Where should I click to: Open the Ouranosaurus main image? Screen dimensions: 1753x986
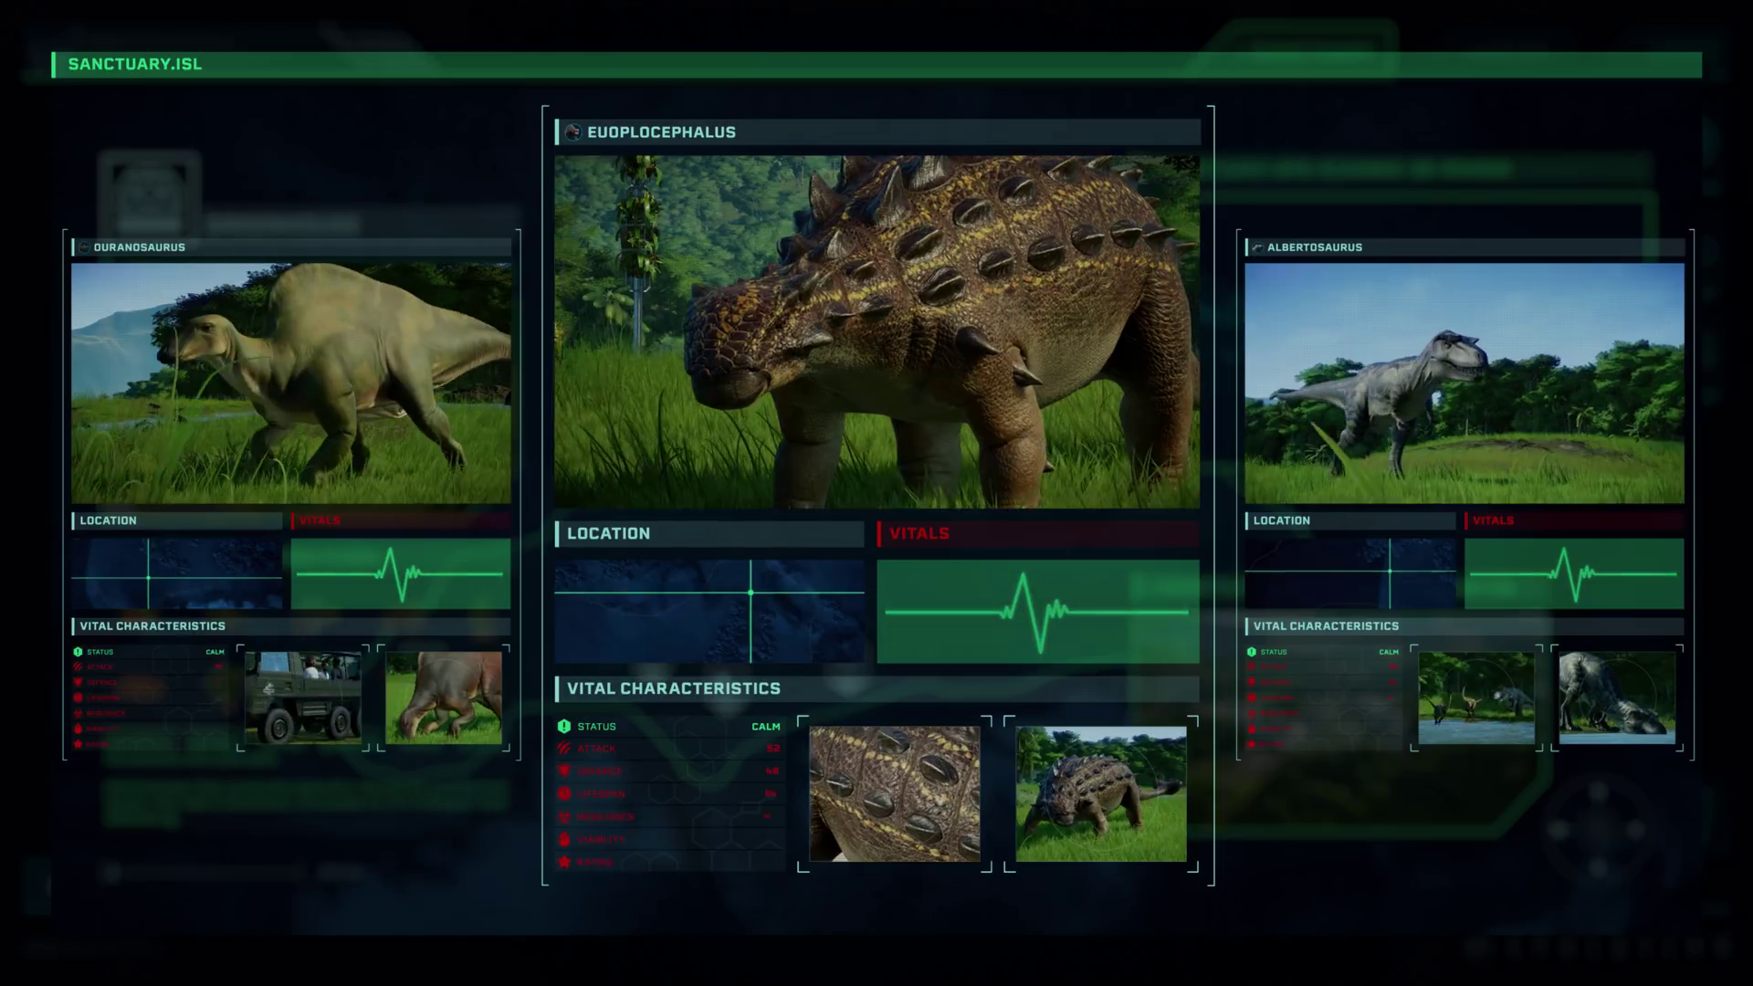pyautogui.click(x=291, y=383)
